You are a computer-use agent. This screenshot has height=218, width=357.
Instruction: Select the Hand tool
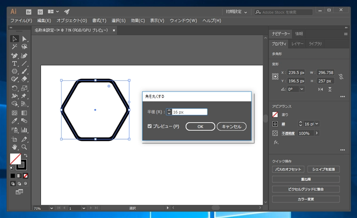click(x=15, y=147)
